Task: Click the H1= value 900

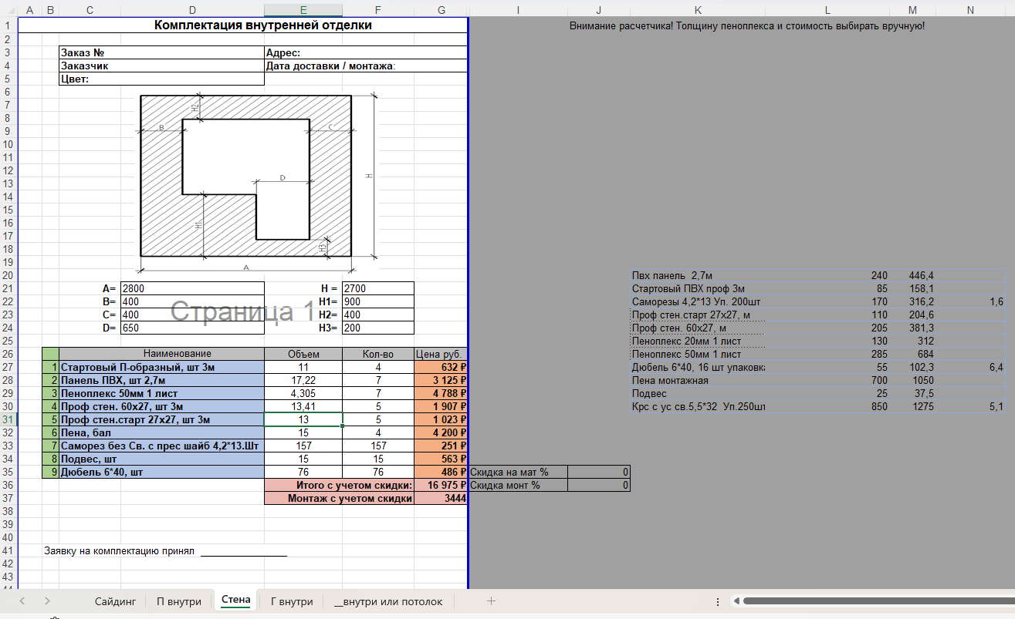Action: tap(378, 301)
